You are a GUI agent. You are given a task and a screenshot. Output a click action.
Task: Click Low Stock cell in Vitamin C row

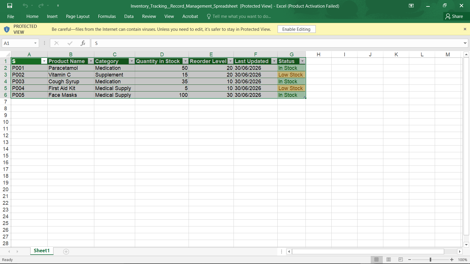coord(291,75)
